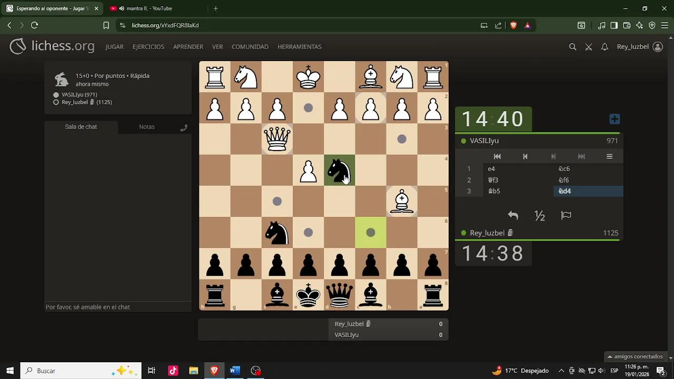Go to lichess.org home via logo
The image size is (674, 379).
click(x=52, y=46)
